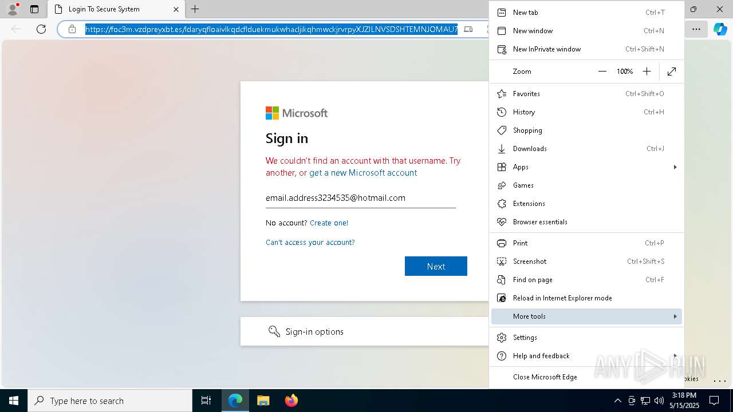Click the Next button
Viewport: 733px width, 412px height.
coord(436,266)
